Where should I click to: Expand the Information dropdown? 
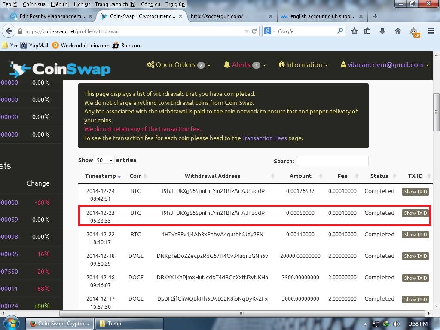303,65
